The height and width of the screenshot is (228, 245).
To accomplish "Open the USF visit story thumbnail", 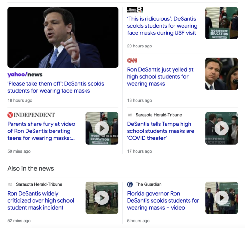I will point(221,23).
